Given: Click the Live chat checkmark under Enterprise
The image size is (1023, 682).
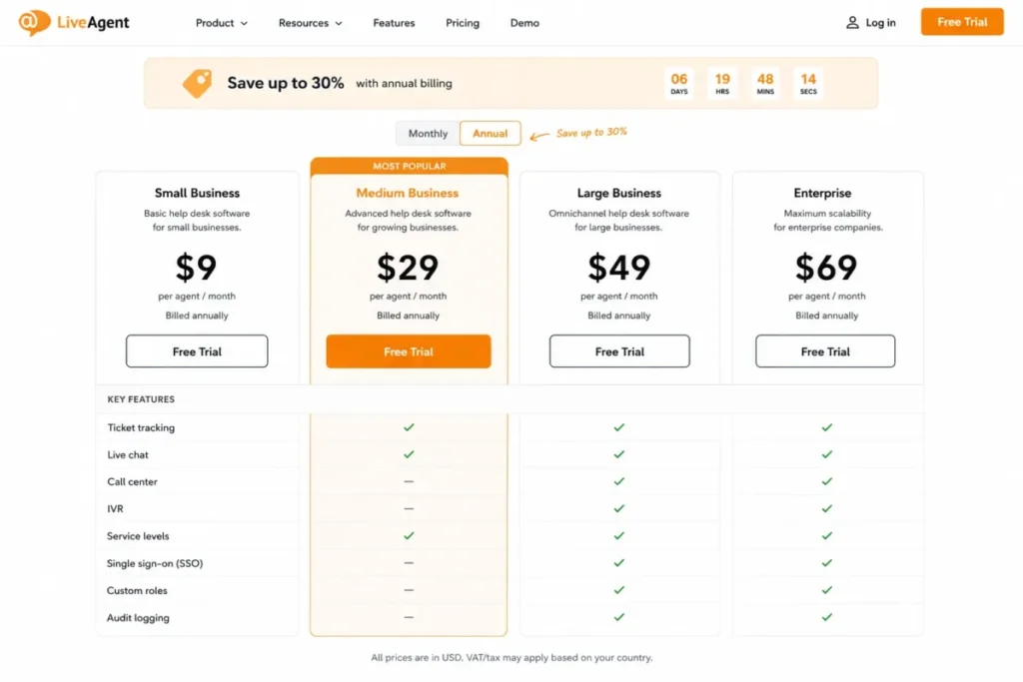Looking at the screenshot, I should (x=826, y=454).
